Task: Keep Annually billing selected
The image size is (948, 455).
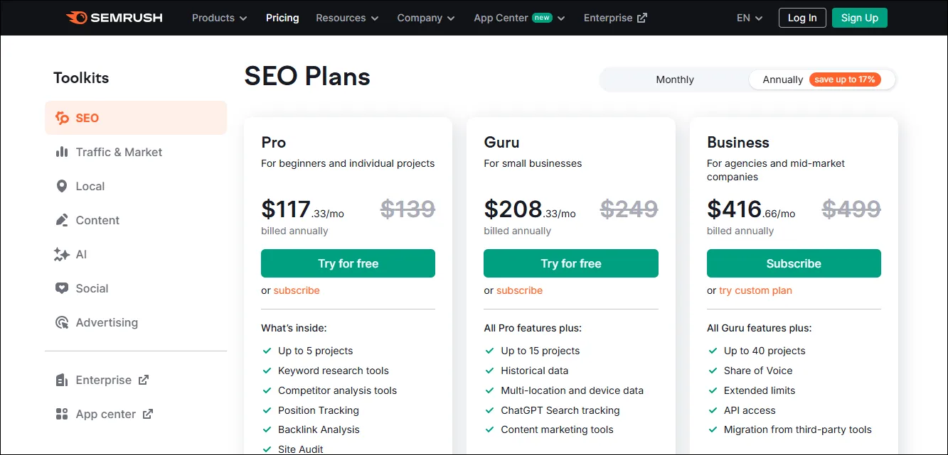Action: (782, 80)
